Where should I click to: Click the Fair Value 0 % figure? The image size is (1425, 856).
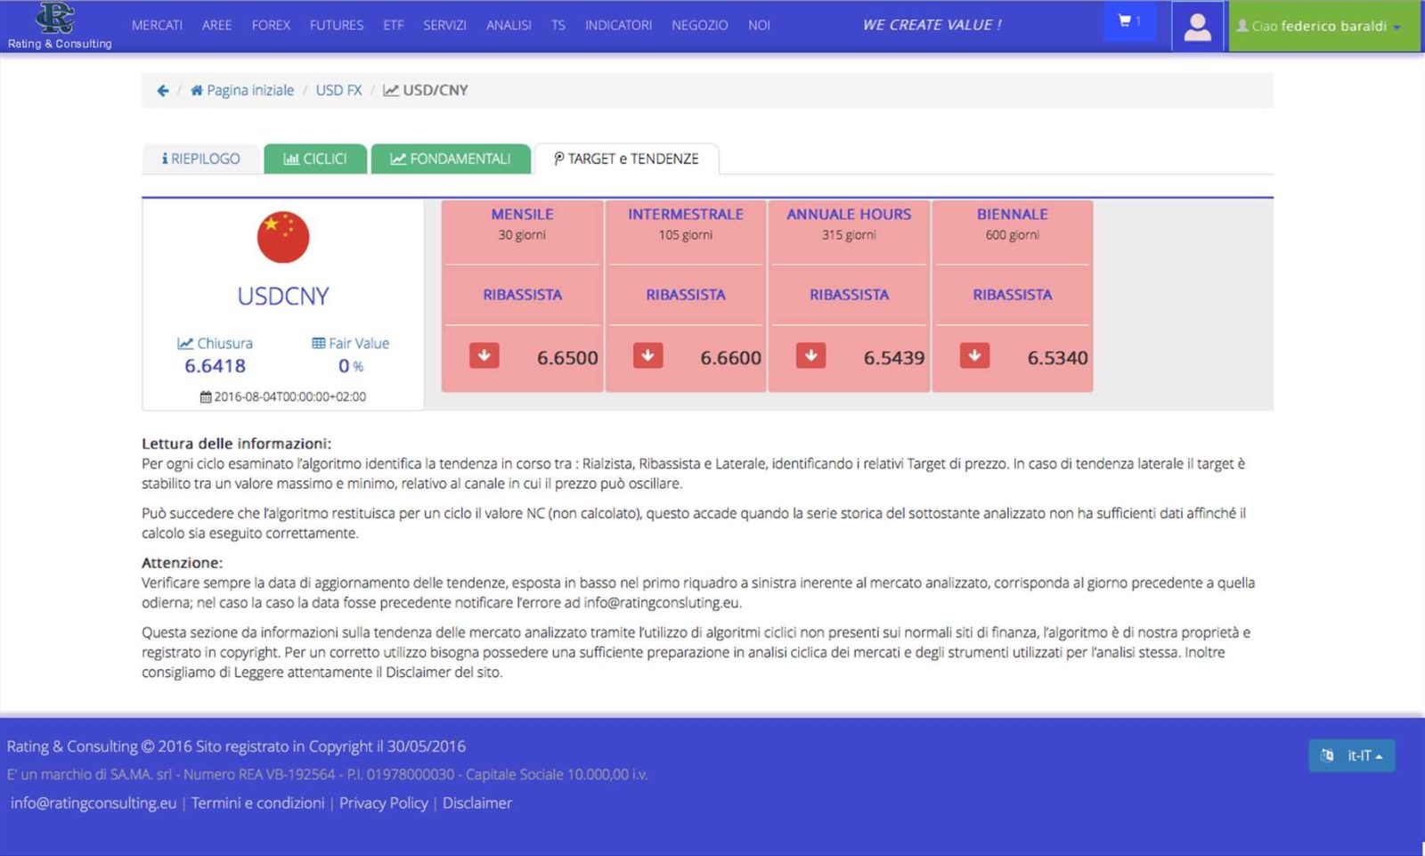(x=351, y=365)
